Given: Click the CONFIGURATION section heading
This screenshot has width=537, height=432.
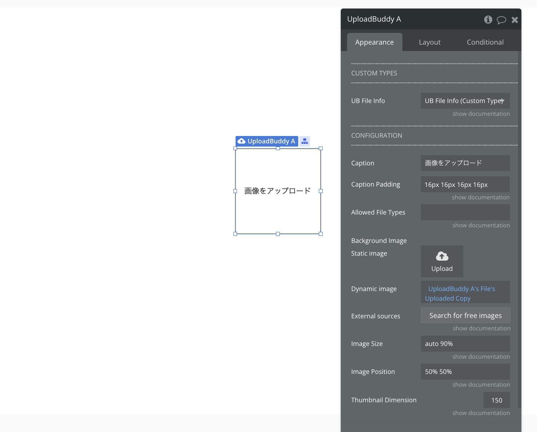Looking at the screenshot, I should point(377,136).
